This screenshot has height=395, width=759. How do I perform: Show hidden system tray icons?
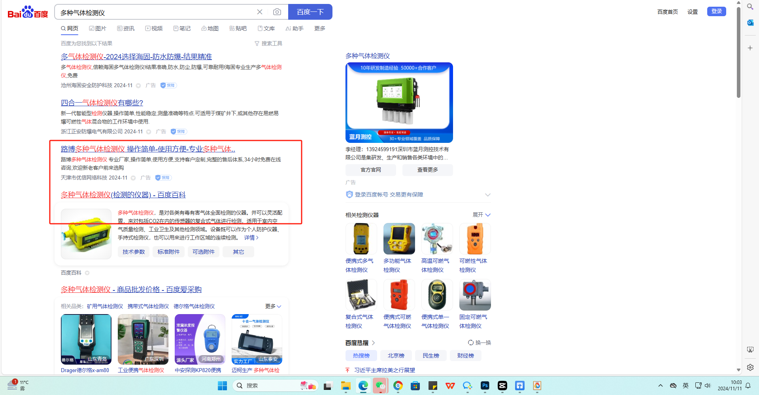[660, 386]
